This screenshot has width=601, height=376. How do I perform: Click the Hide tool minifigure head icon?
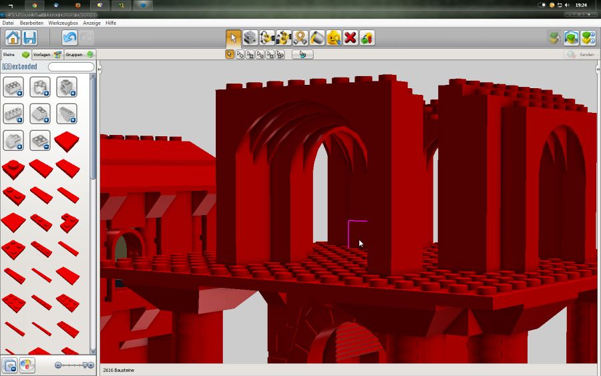pyautogui.click(x=334, y=37)
